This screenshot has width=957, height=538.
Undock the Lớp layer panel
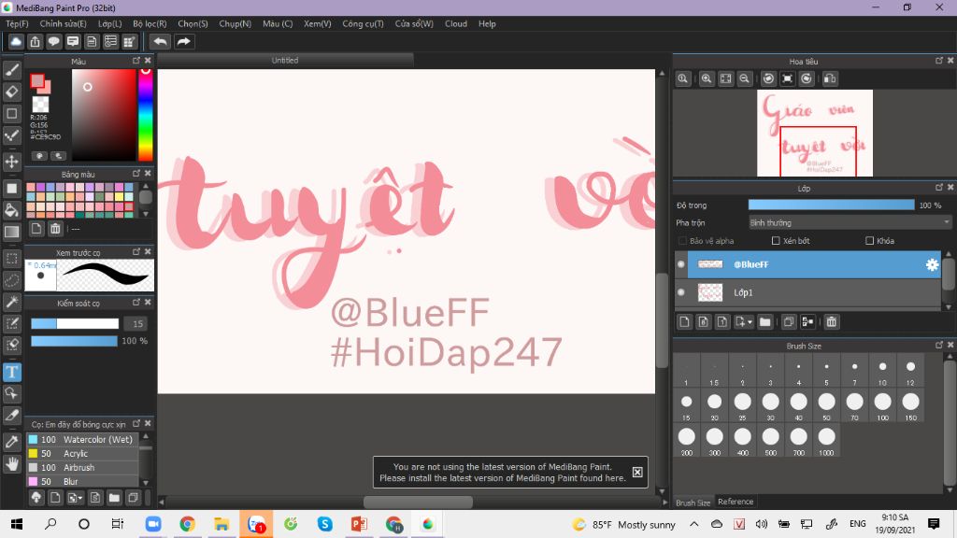939,187
